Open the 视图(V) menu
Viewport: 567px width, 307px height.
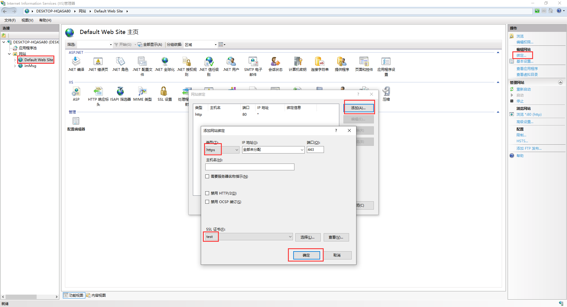tap(27, 20)
